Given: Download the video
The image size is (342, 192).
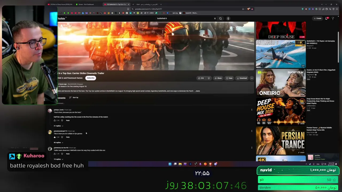Looking at the screenshot, I should (242, 78).
